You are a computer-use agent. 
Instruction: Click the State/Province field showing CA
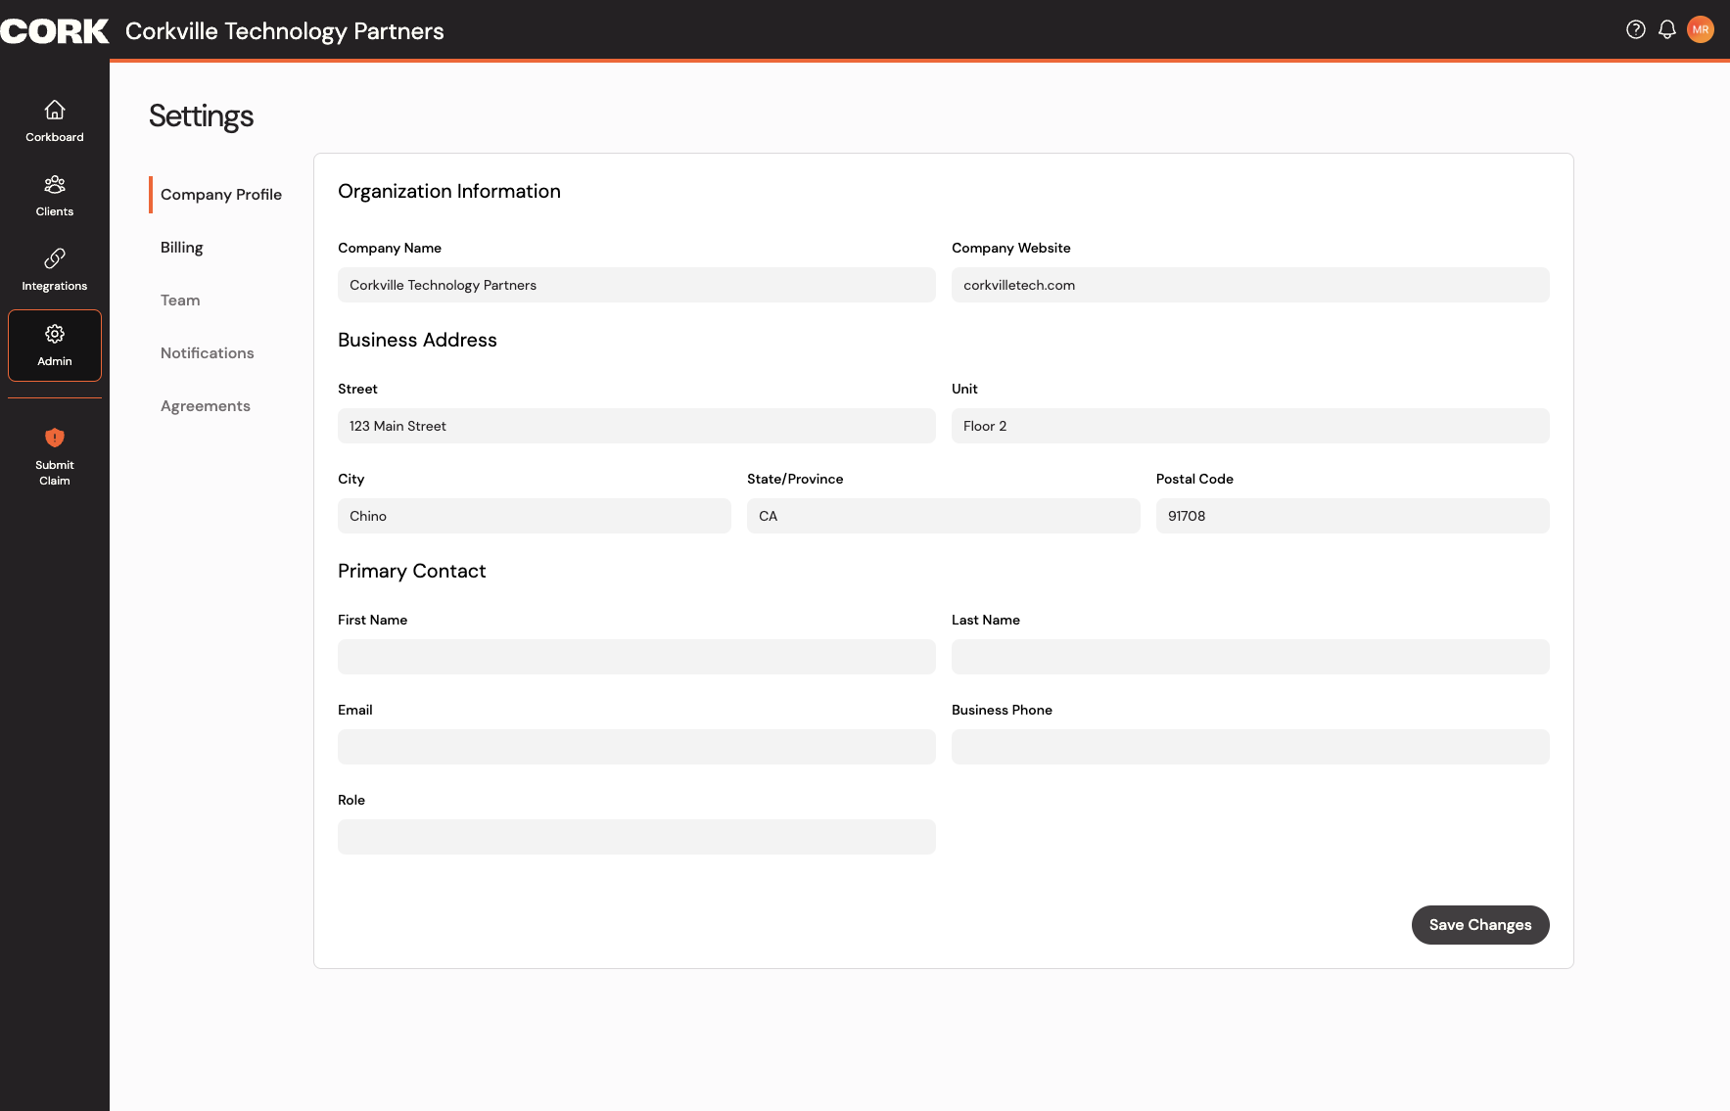(944, 516)
